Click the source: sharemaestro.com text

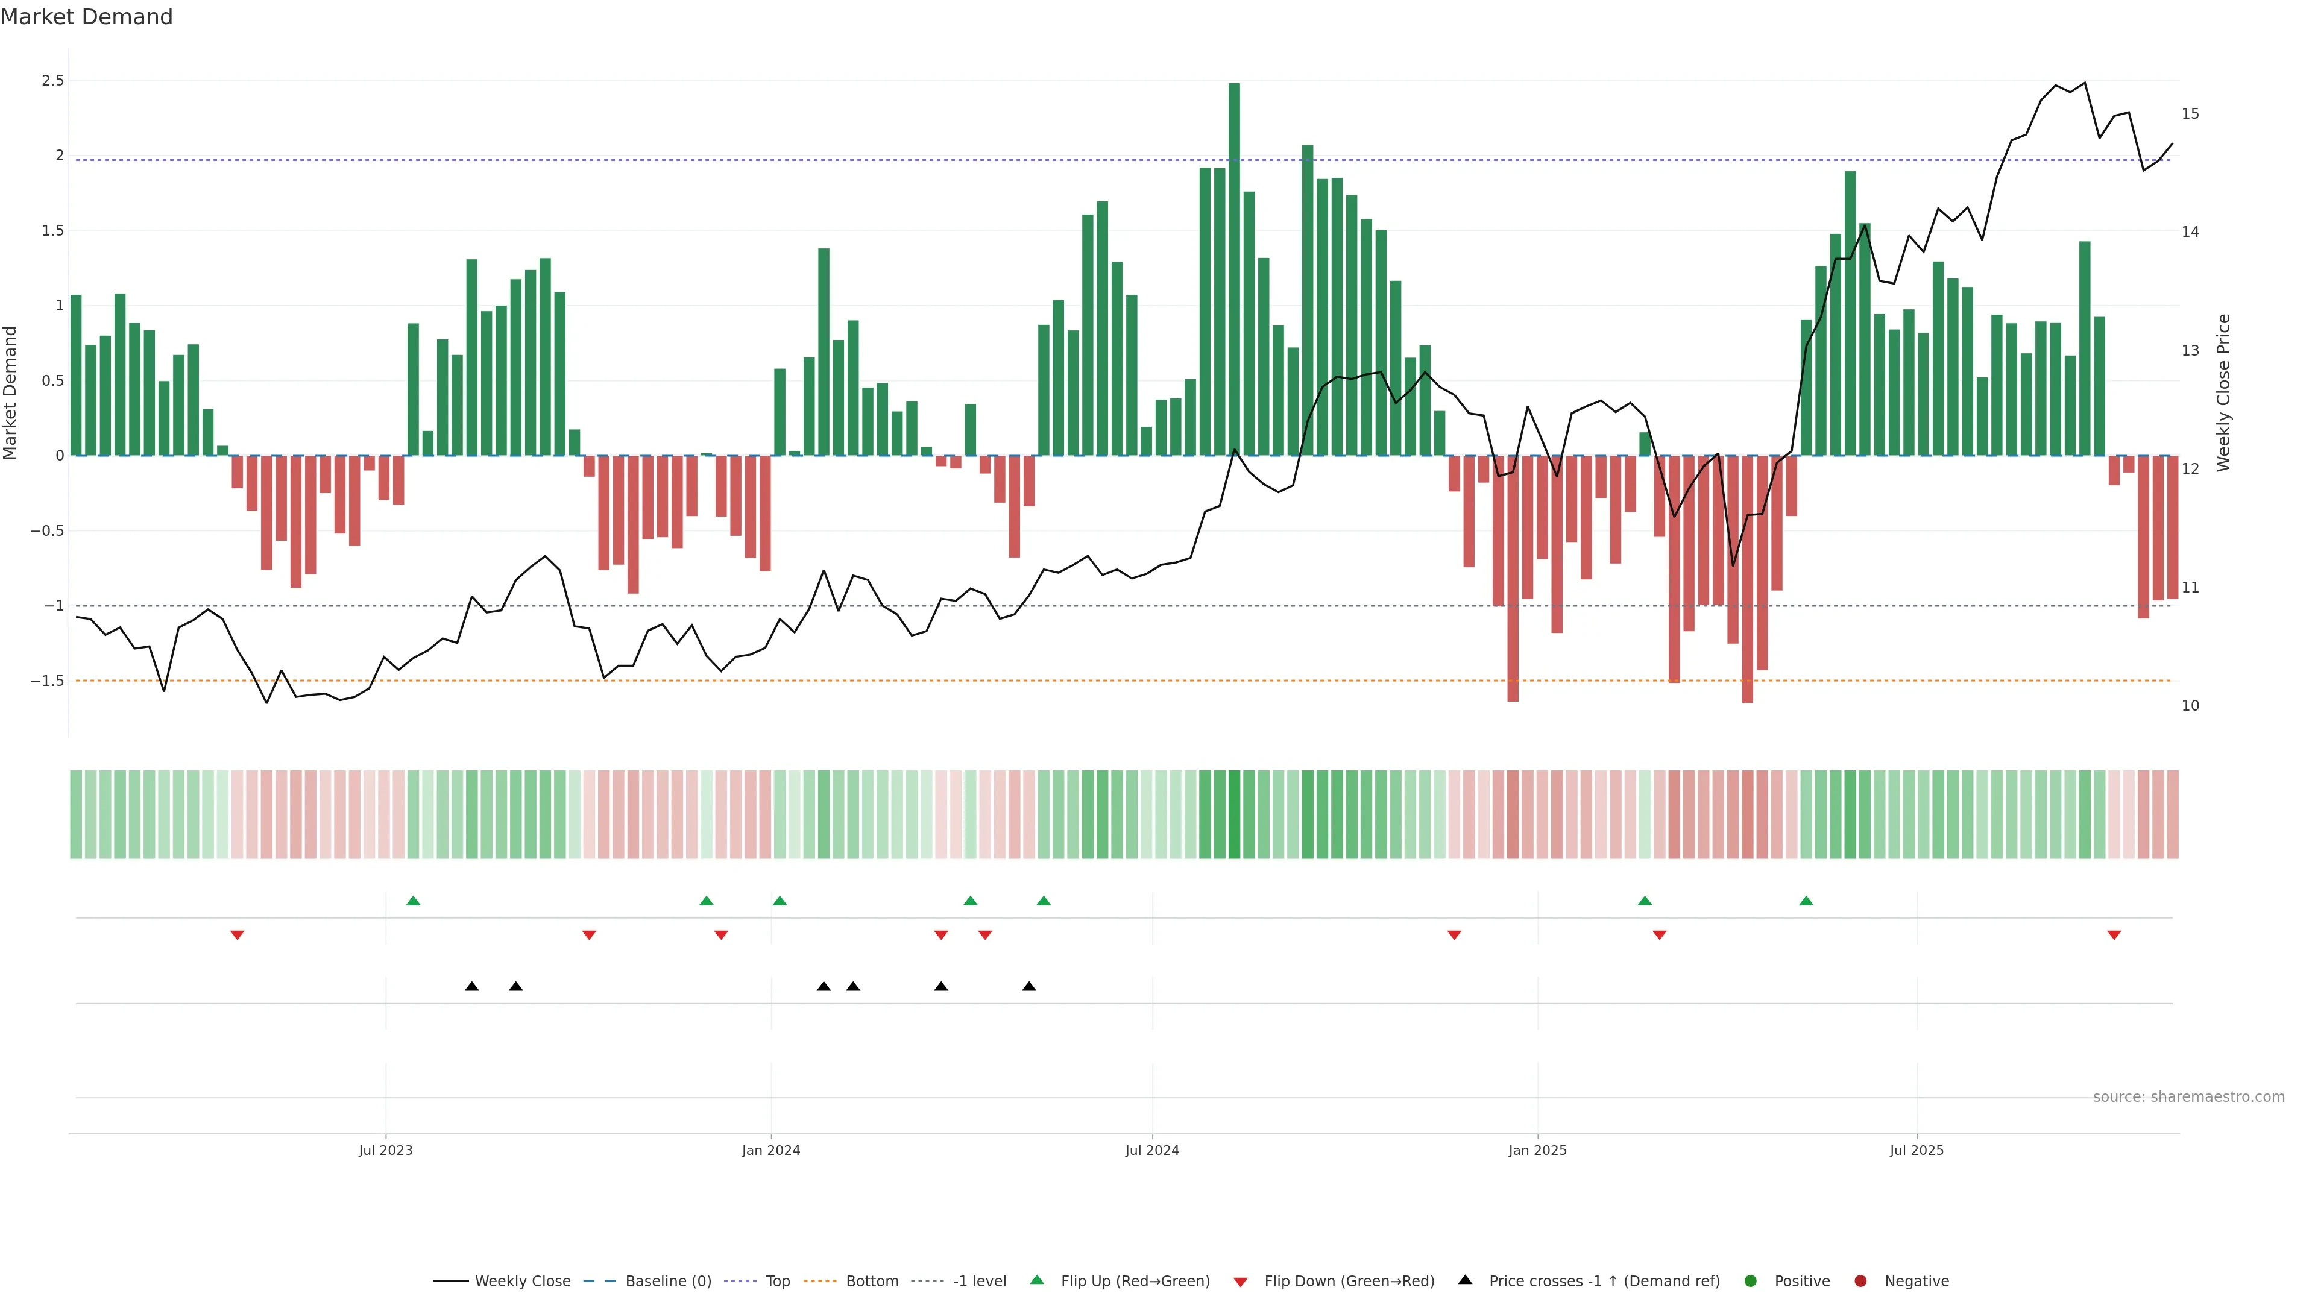point(2188,1096)
